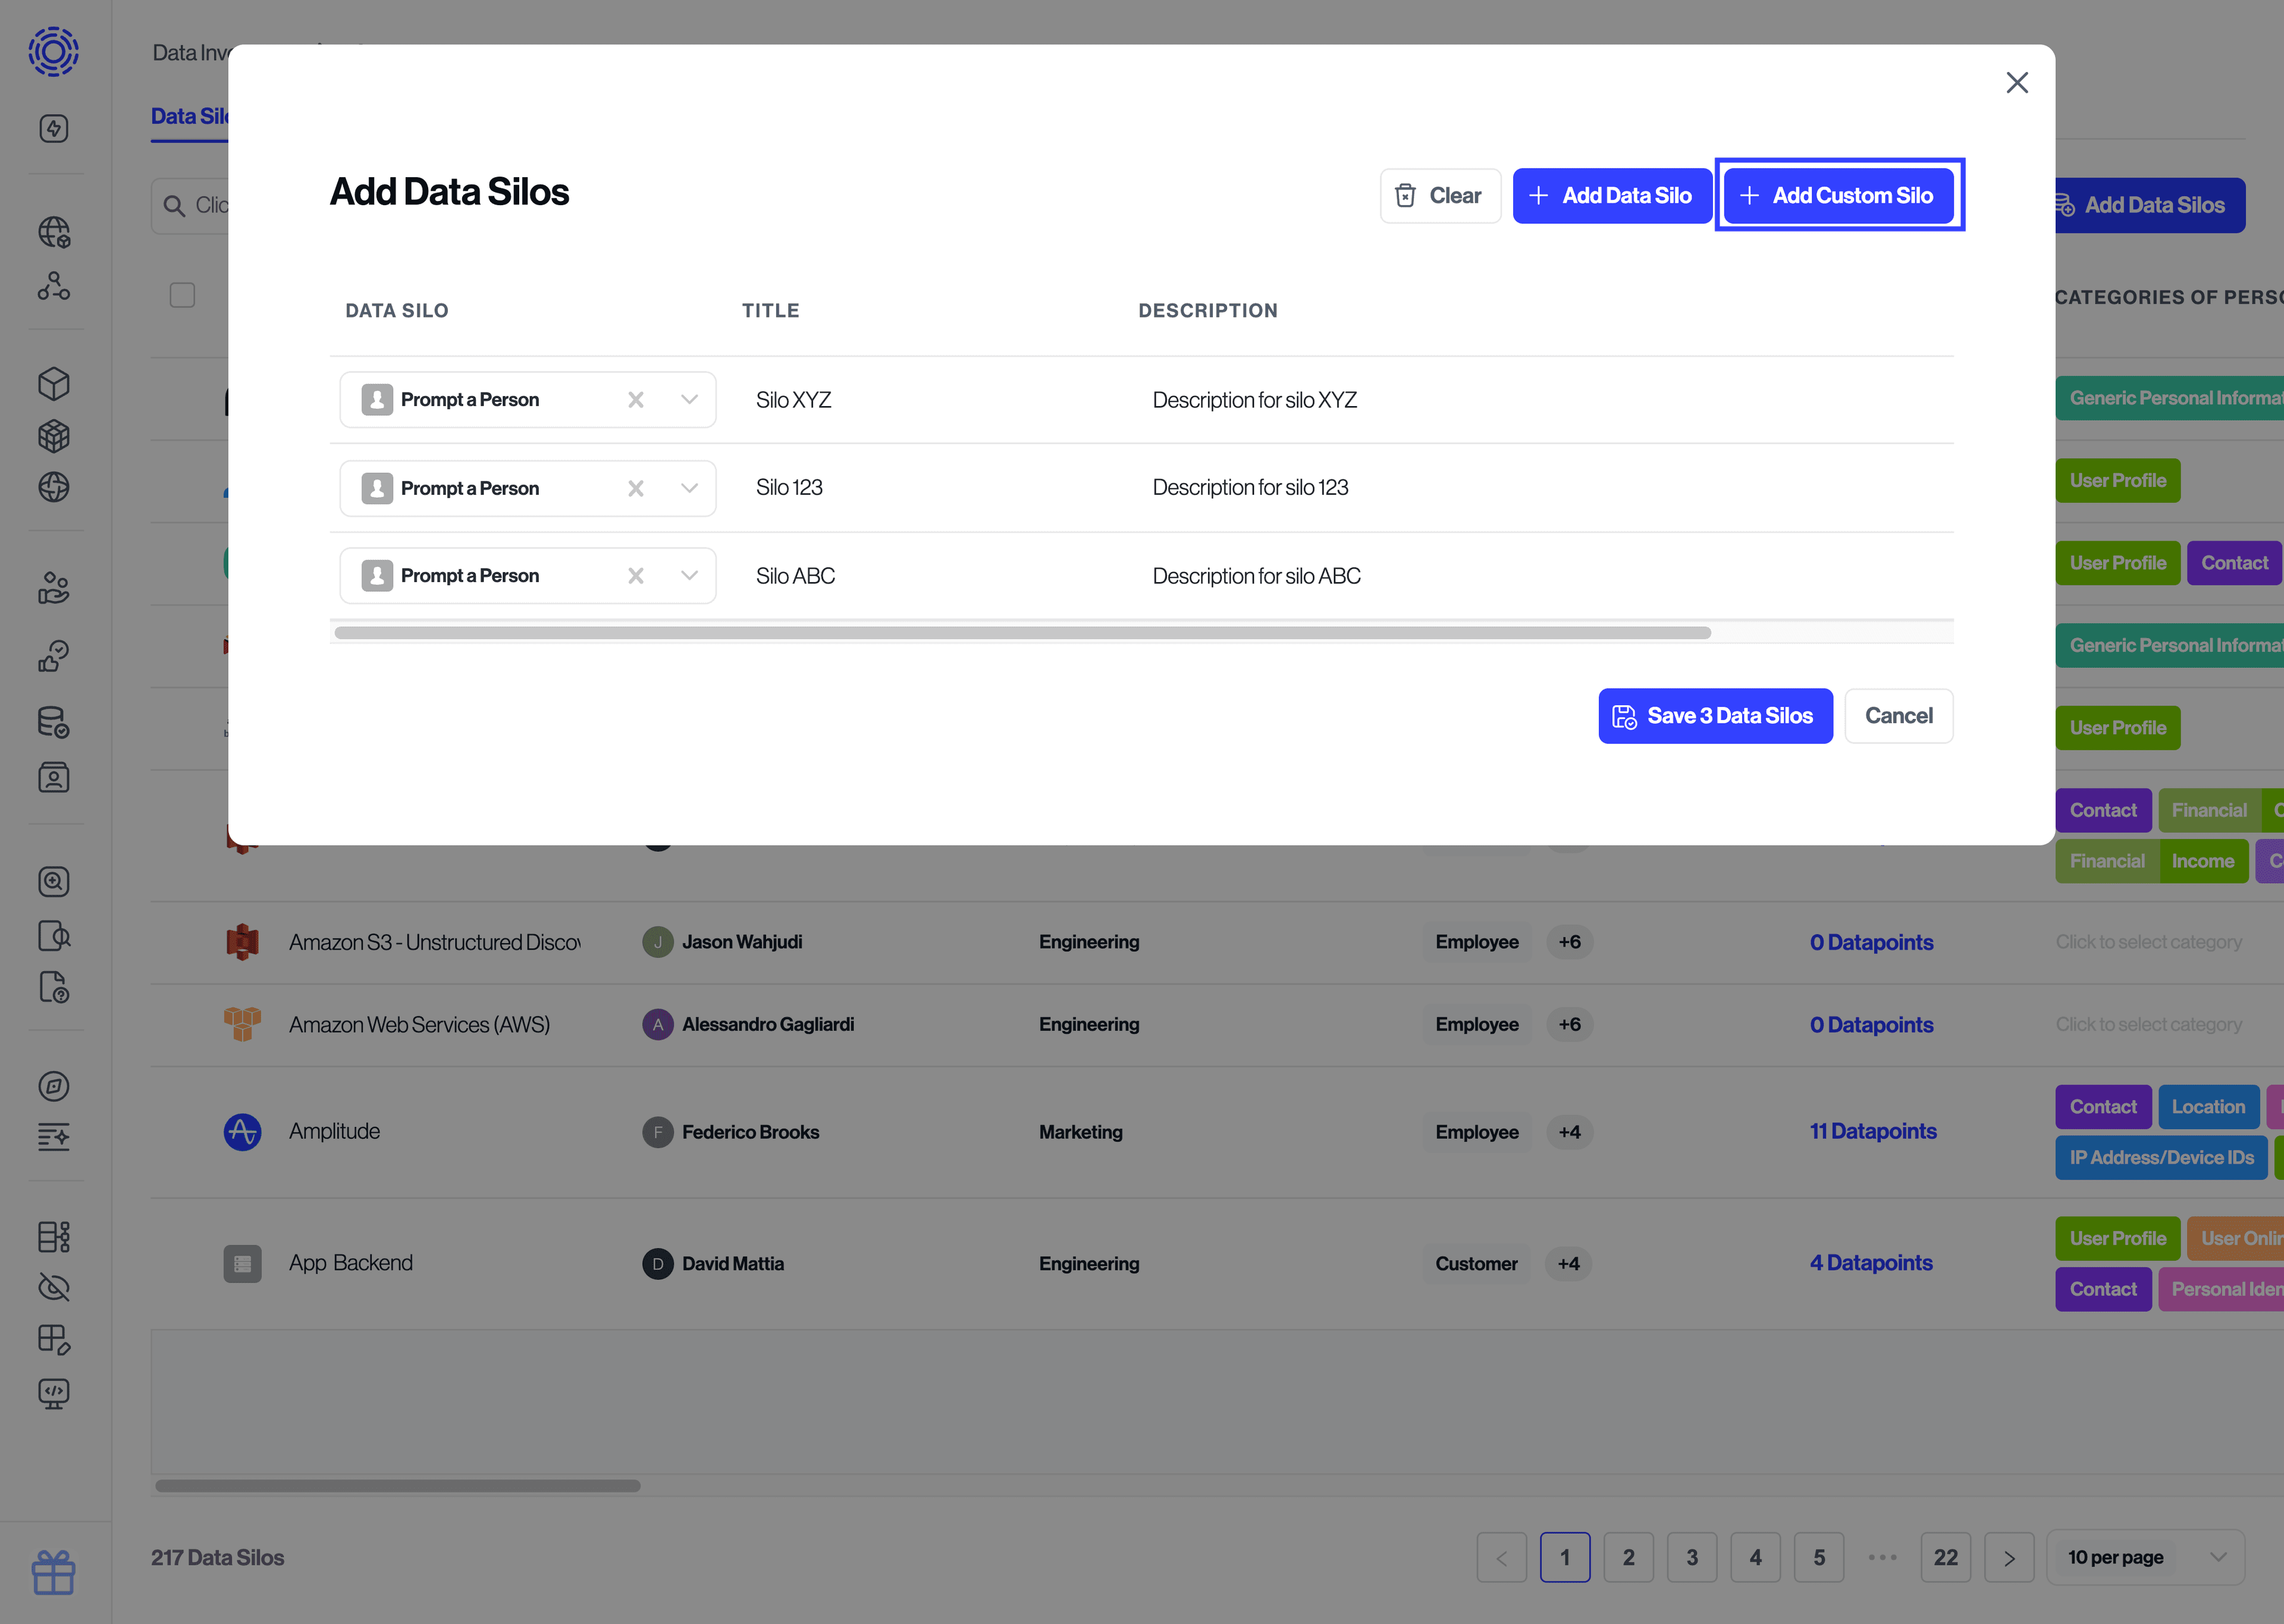The width and height of the screenshot is (2284, 1624).
Task: Open 0 Datapoints for Amazon Web Services
Action: pyautogui.click(x=1871, y=1025)
